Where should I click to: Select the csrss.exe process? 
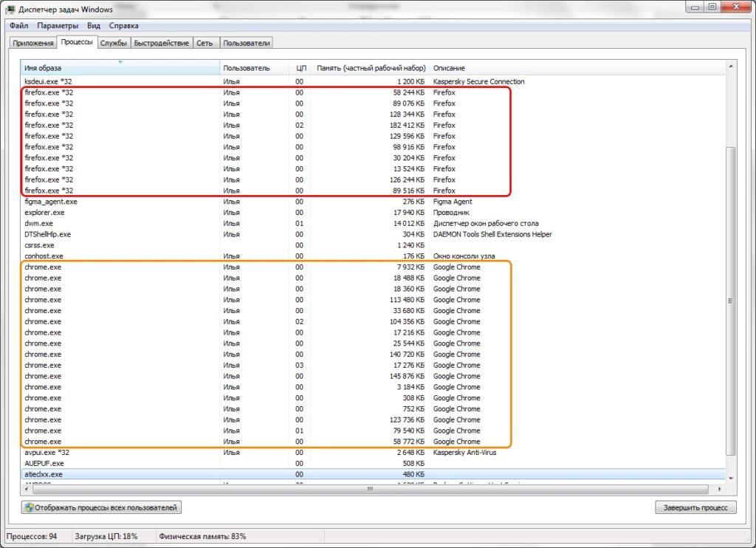point(373,245)
